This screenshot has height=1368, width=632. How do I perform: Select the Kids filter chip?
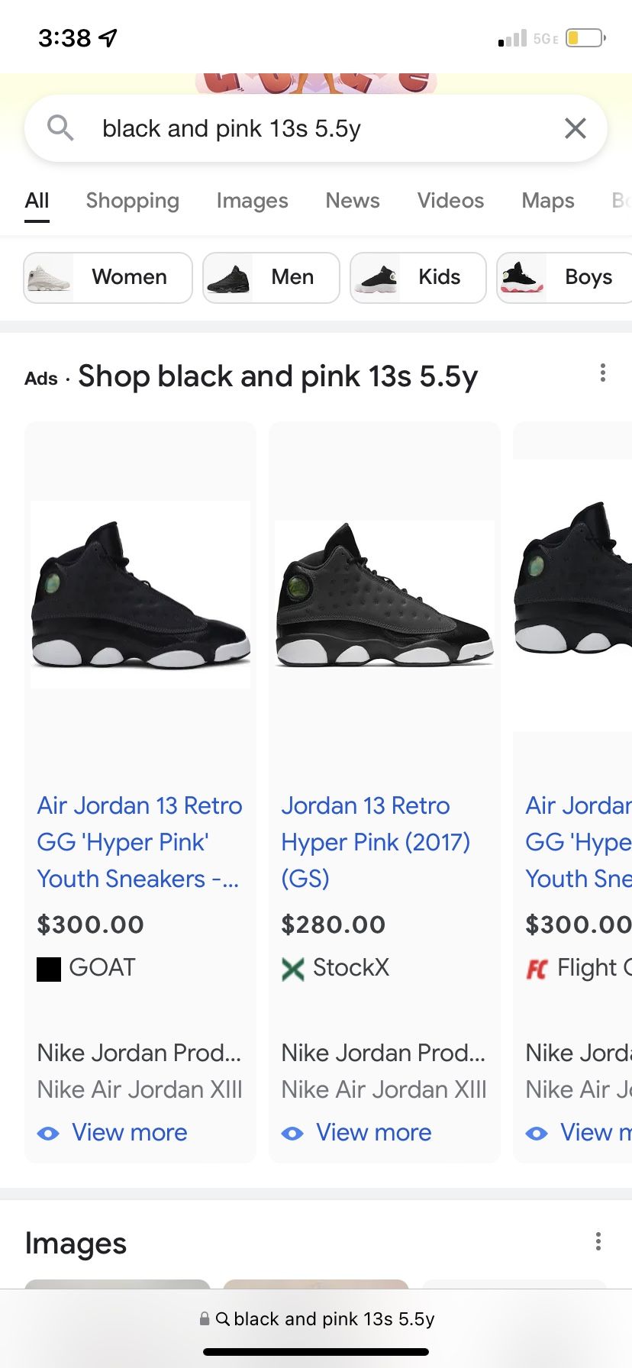click(x=418, y=278)
